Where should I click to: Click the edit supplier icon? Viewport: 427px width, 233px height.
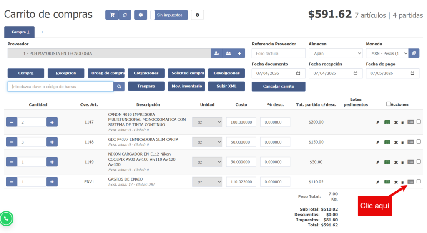(x=216, y=53)
